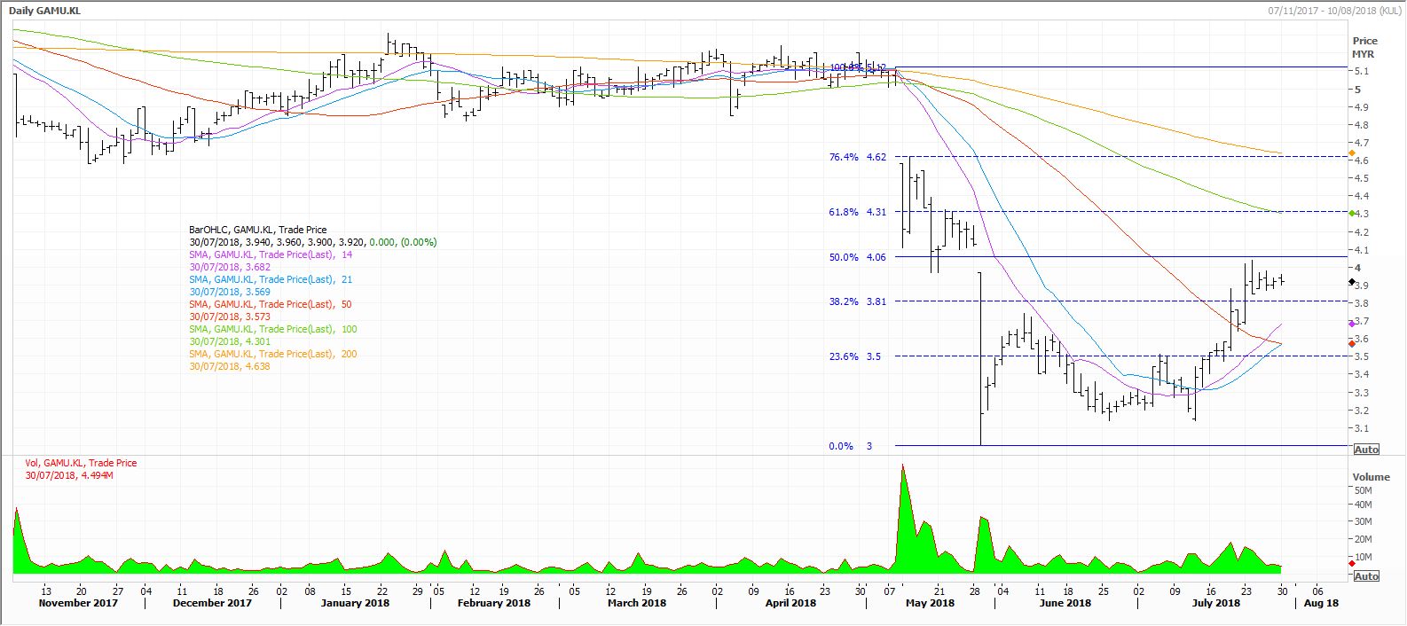1407x626 pixels.
Task: Click the orange SMA 200 price axis marker
Action: point(1351,153)
